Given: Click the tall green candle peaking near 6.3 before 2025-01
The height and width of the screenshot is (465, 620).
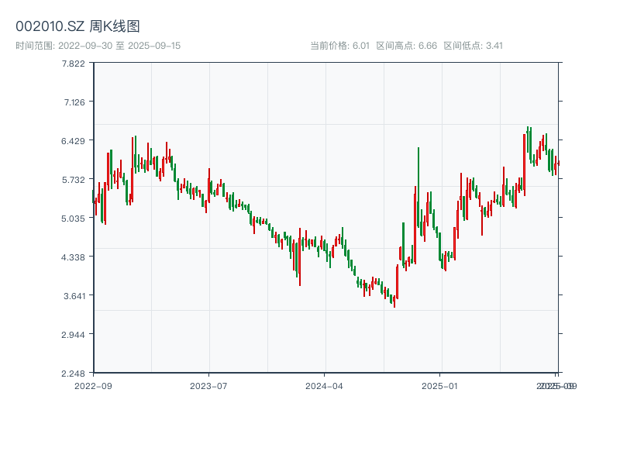Looking at the screenshot, I should [418, 188].
